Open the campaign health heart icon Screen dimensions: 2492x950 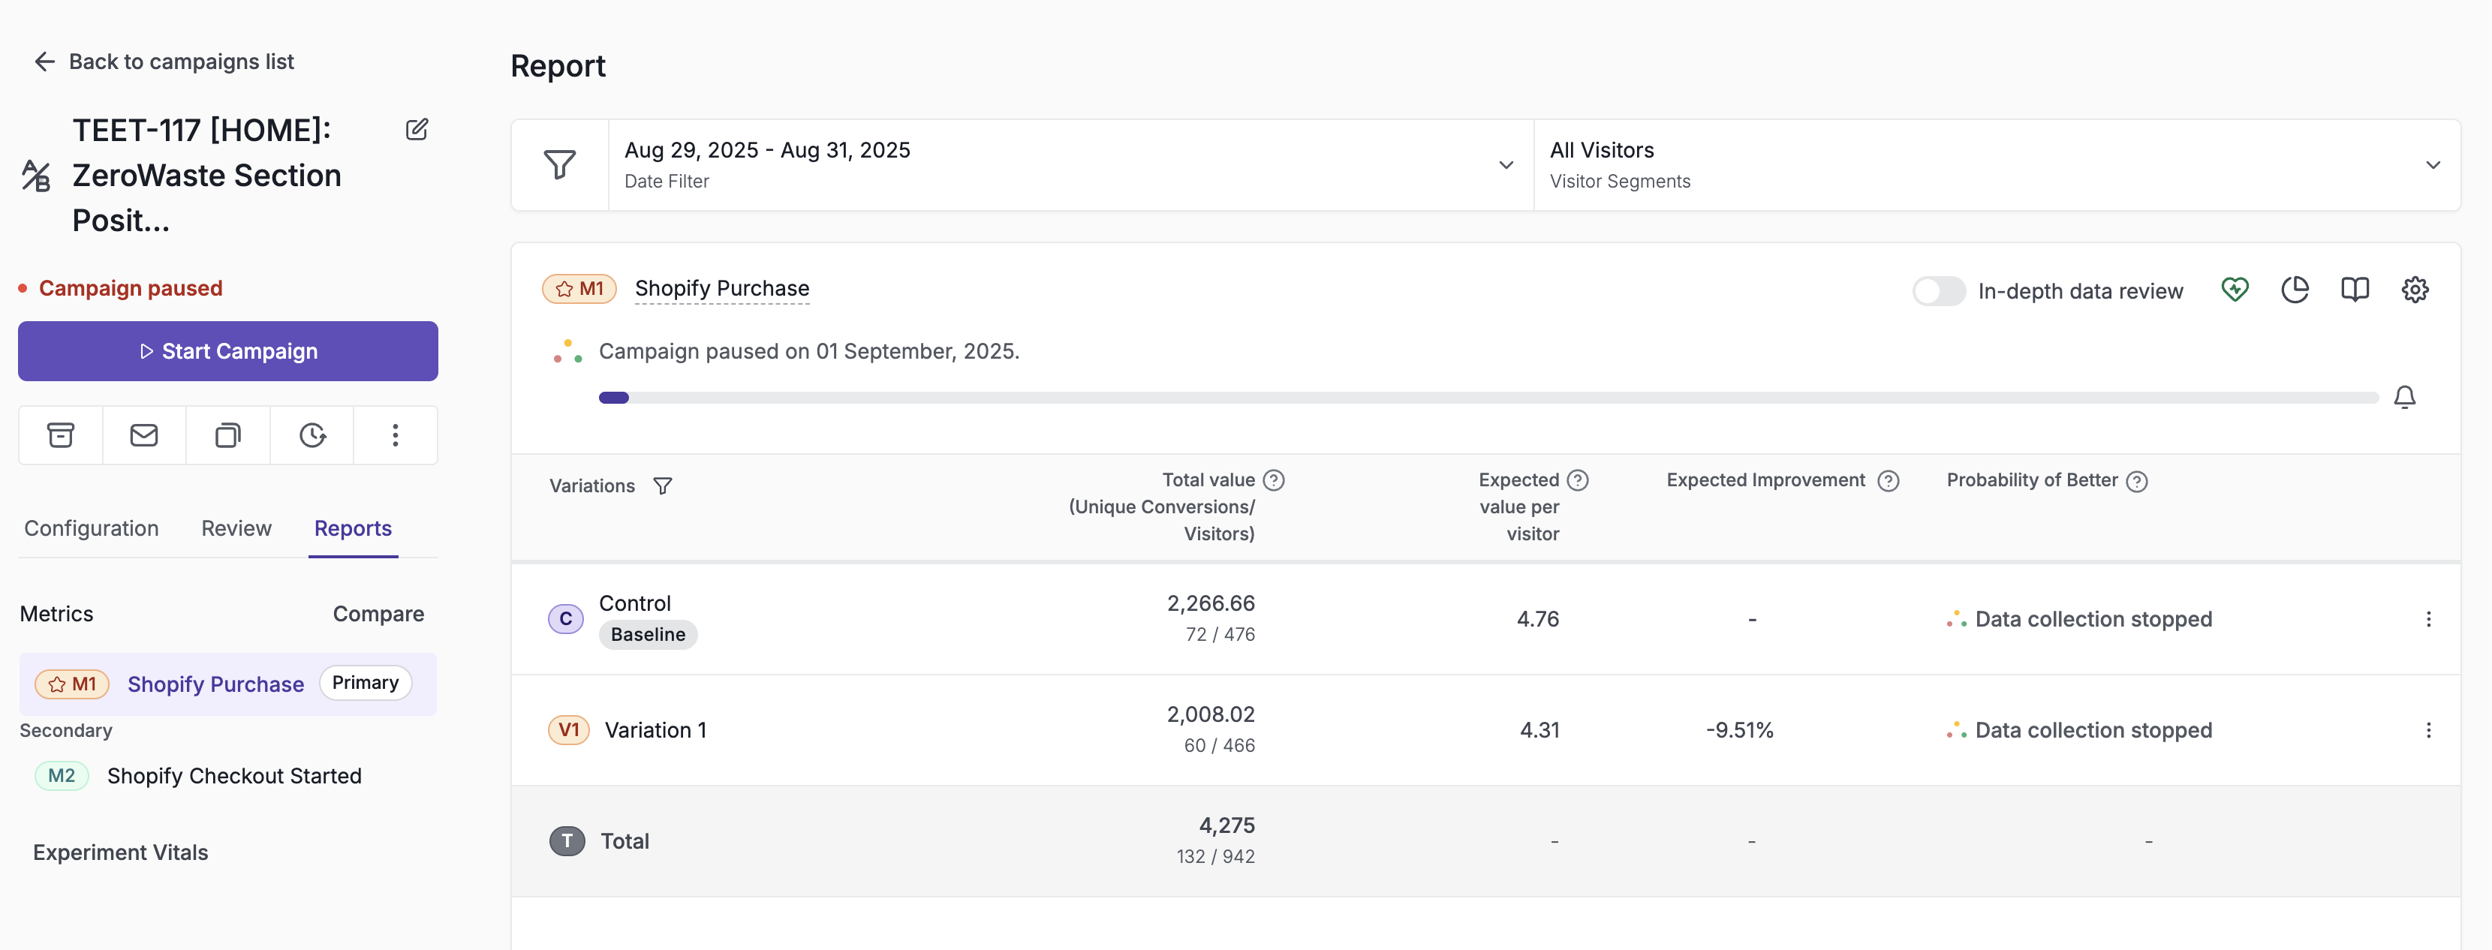coord(2235,289)
